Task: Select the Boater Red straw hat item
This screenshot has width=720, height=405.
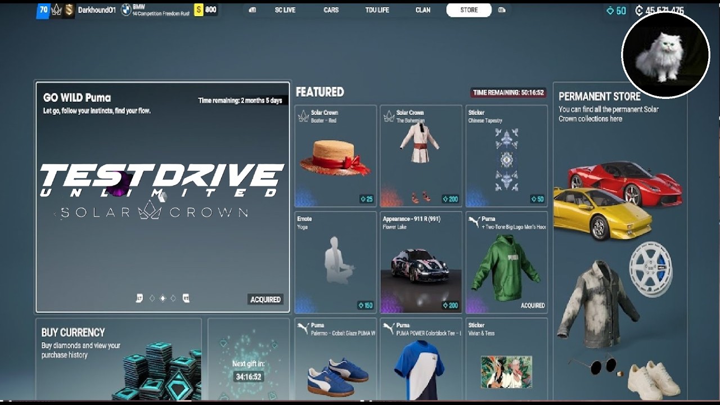Action: (335, 156)
